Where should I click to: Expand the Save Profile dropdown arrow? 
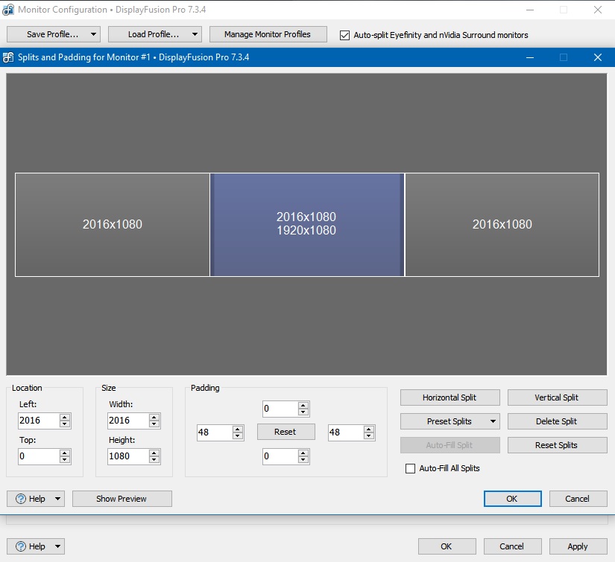(93, 34)
